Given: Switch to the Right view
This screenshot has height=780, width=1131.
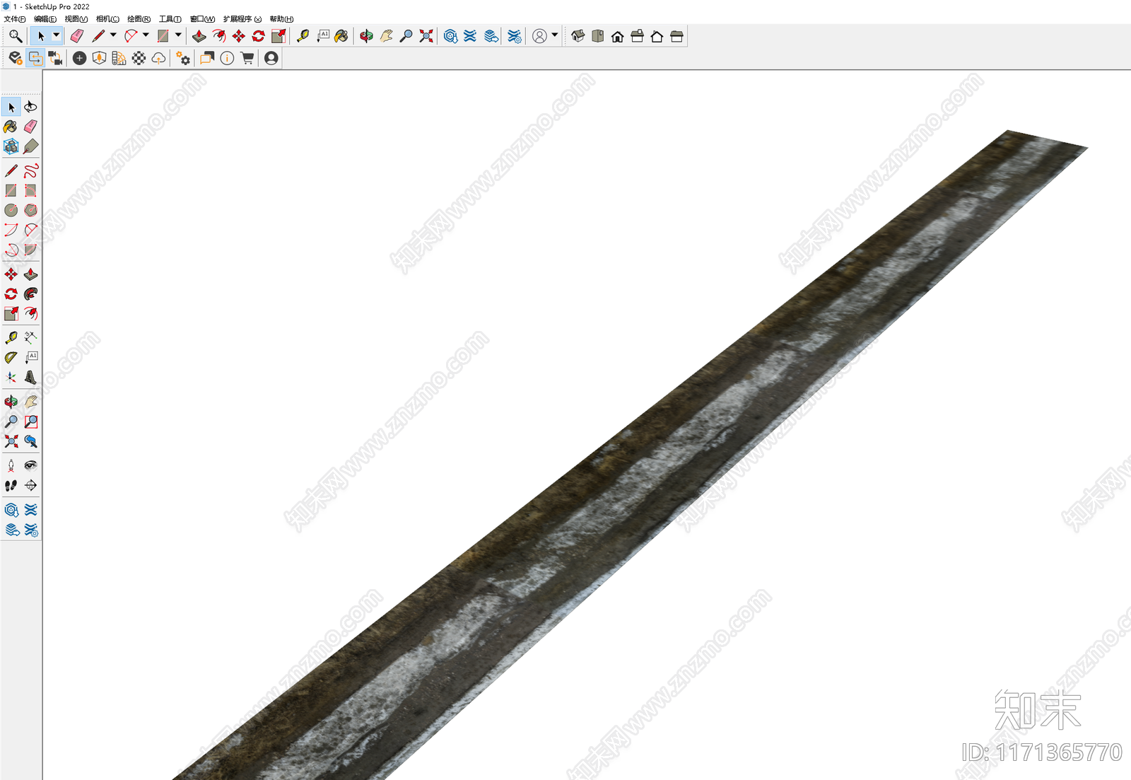Looking at the screenshot, I should 637,36.
